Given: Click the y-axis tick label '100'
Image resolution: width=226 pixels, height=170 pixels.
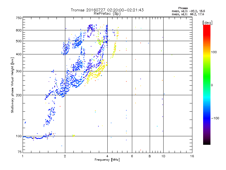Looking at the screenshot, I should tap(19, 136).
